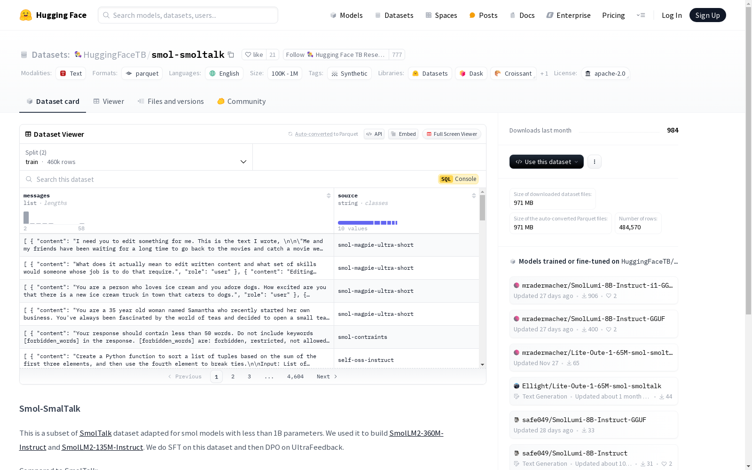The image size is (752, 470).
Task: Focus the top search models input
Action: (188, 15)
